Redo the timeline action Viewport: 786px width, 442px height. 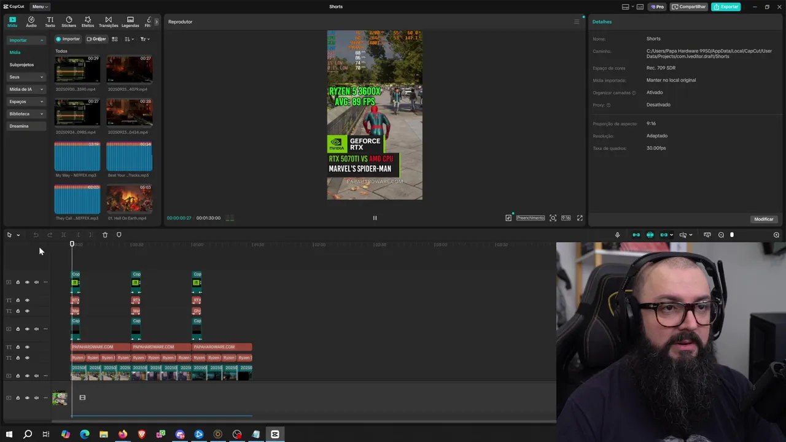(50, 235)
